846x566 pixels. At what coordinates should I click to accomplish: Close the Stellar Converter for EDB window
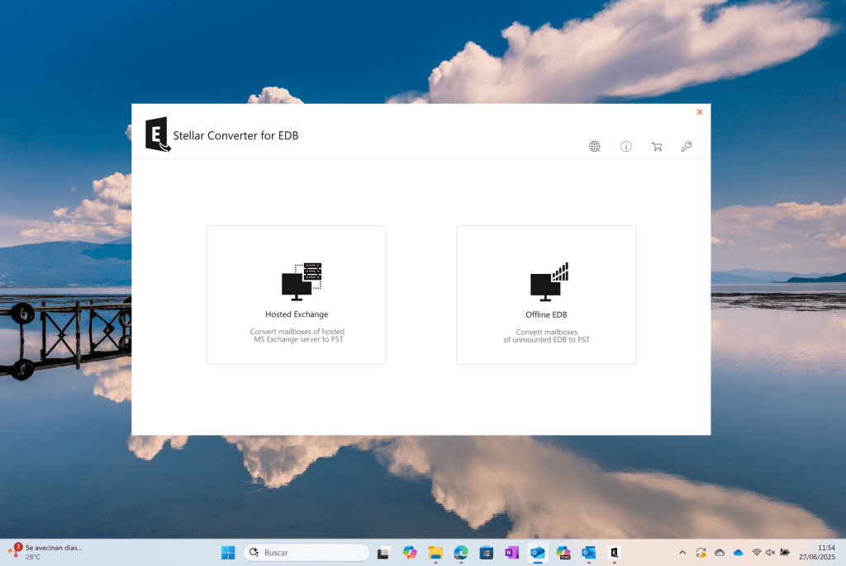pyautogui.click(x=699, y=111)
